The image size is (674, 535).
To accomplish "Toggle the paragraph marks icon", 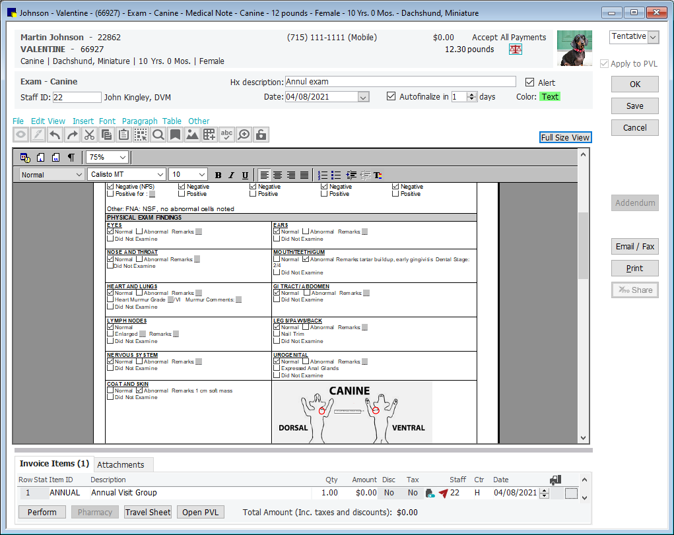I will click(70, 157).
